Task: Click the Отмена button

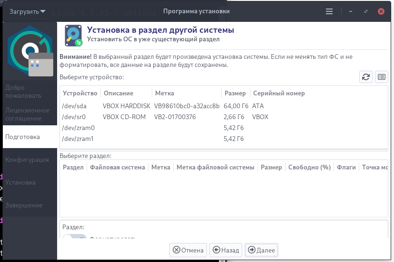Action: (188, 250)
